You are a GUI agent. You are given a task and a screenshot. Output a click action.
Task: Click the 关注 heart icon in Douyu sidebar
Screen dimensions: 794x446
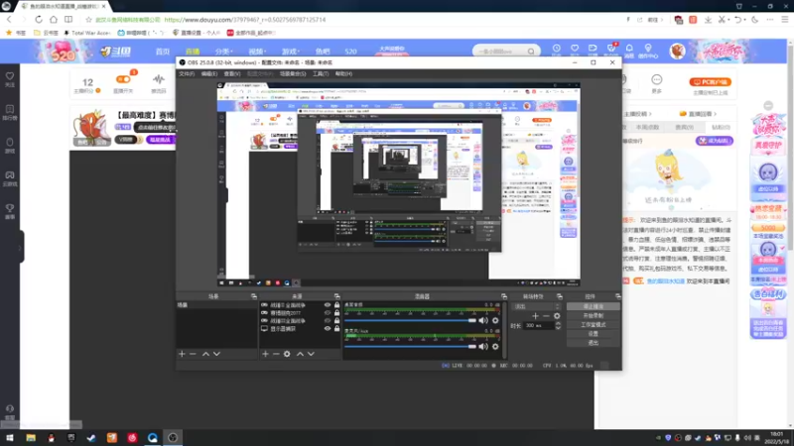[x=10, y=79]
